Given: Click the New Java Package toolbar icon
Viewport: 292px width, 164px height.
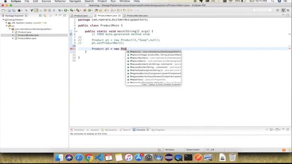Looking at the screenshot, I should click(85, 10).
